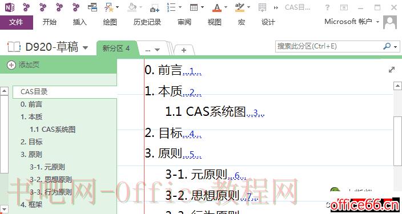Open the paint bucket dropdown arrow
The width and height of the screenshot is (402, 214).
point(140,7)
